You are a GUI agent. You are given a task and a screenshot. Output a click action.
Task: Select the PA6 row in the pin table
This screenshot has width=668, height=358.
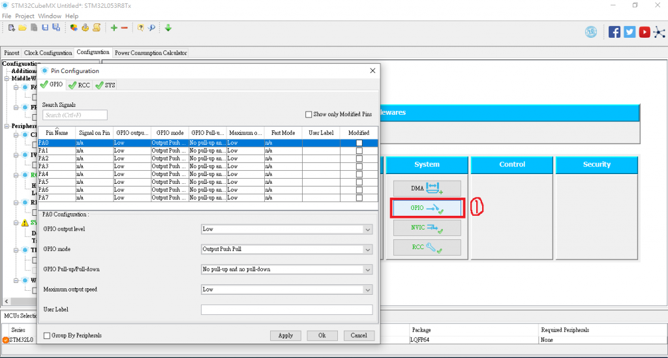(x=208, y=190)
